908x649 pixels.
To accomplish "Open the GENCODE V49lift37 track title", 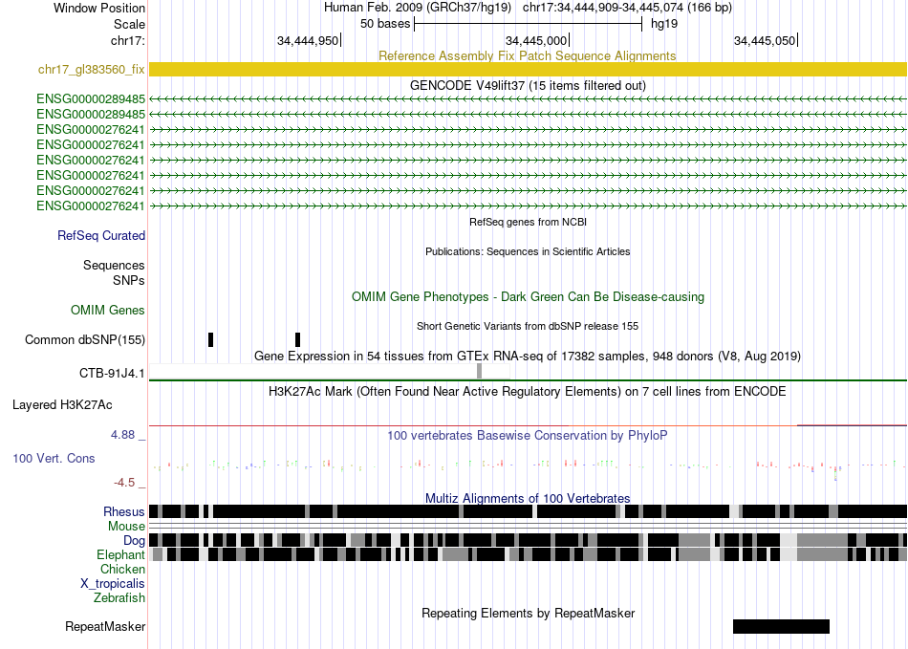I will click(x=528, y=86).
